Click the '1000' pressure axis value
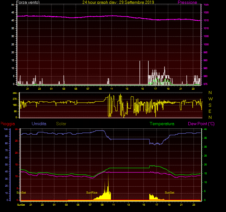226x212 pixels. point(206,44)
